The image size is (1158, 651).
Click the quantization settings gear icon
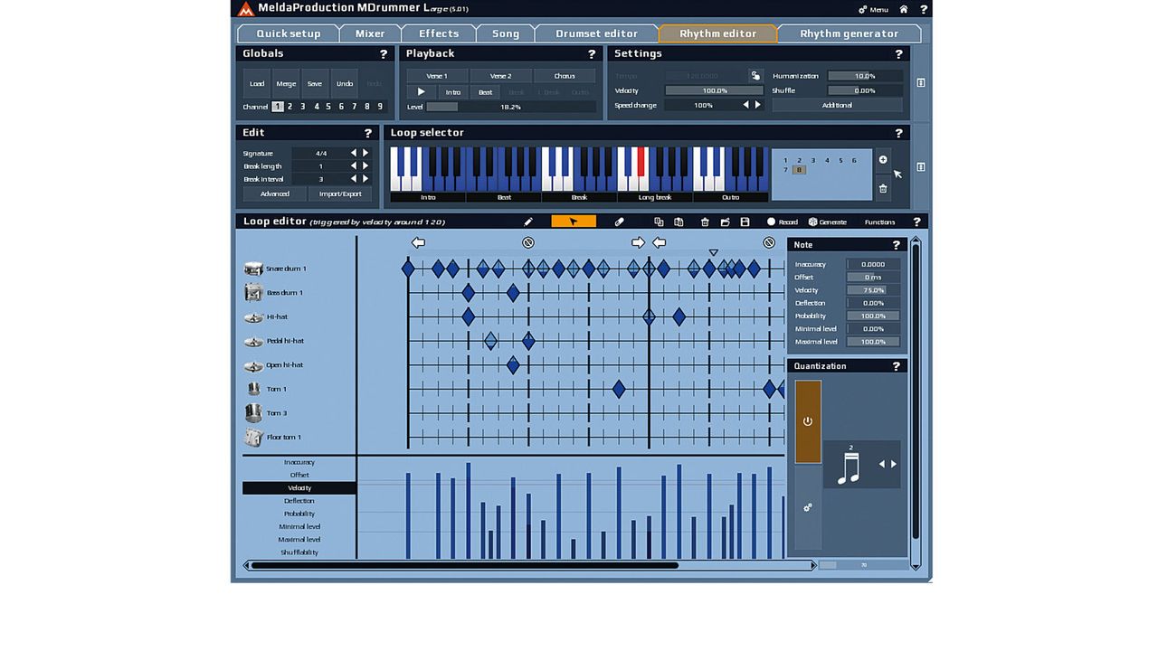808,508
